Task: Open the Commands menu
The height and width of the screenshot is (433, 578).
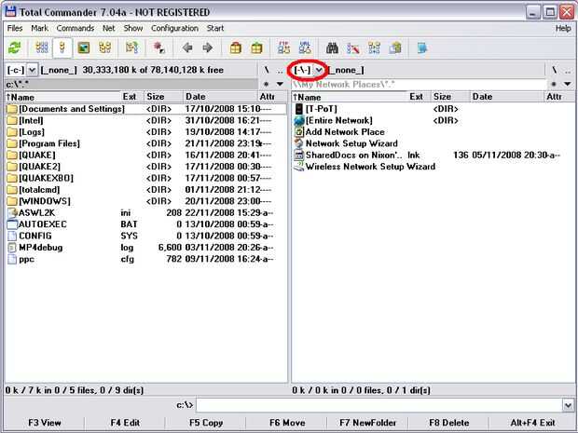Action: tap(76, 28)
